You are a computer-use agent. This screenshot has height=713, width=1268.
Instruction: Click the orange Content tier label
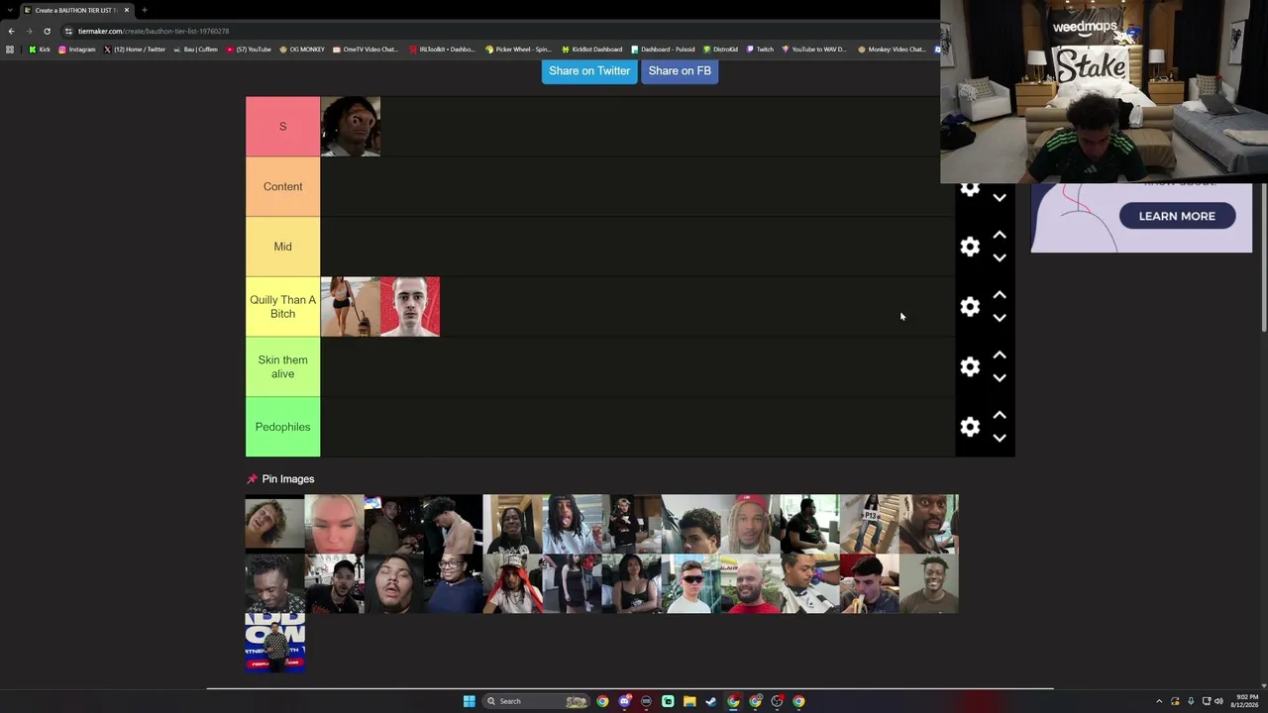[x=282, y=186]
